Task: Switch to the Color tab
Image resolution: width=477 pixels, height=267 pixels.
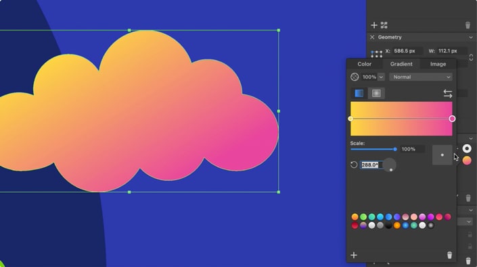Action: [x=364, y=64]
